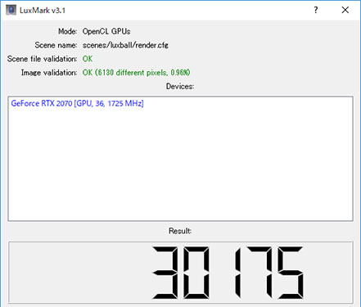Close the LuxMark v3.1 dialog

click(345, 10)
